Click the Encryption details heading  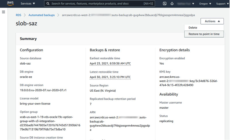pyautogui.click(x=175, y=50)
